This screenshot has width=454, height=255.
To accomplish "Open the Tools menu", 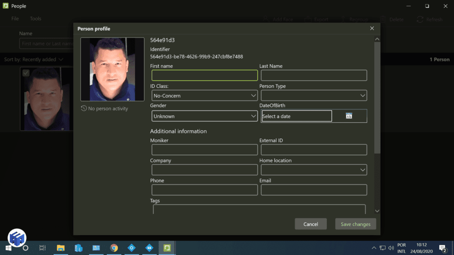I will pos(35,19).
